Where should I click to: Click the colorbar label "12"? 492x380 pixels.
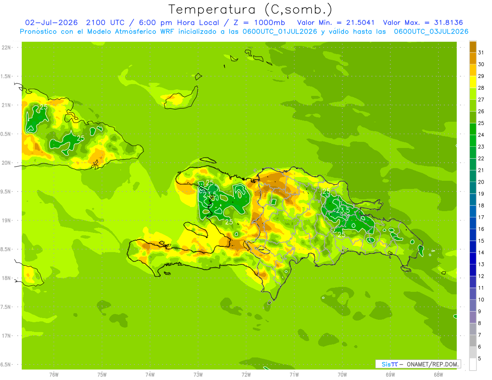point(481,276)
